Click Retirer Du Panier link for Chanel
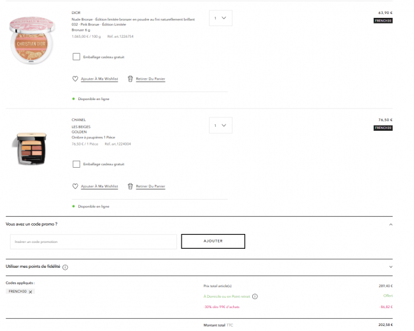 (x=150, y=186)
